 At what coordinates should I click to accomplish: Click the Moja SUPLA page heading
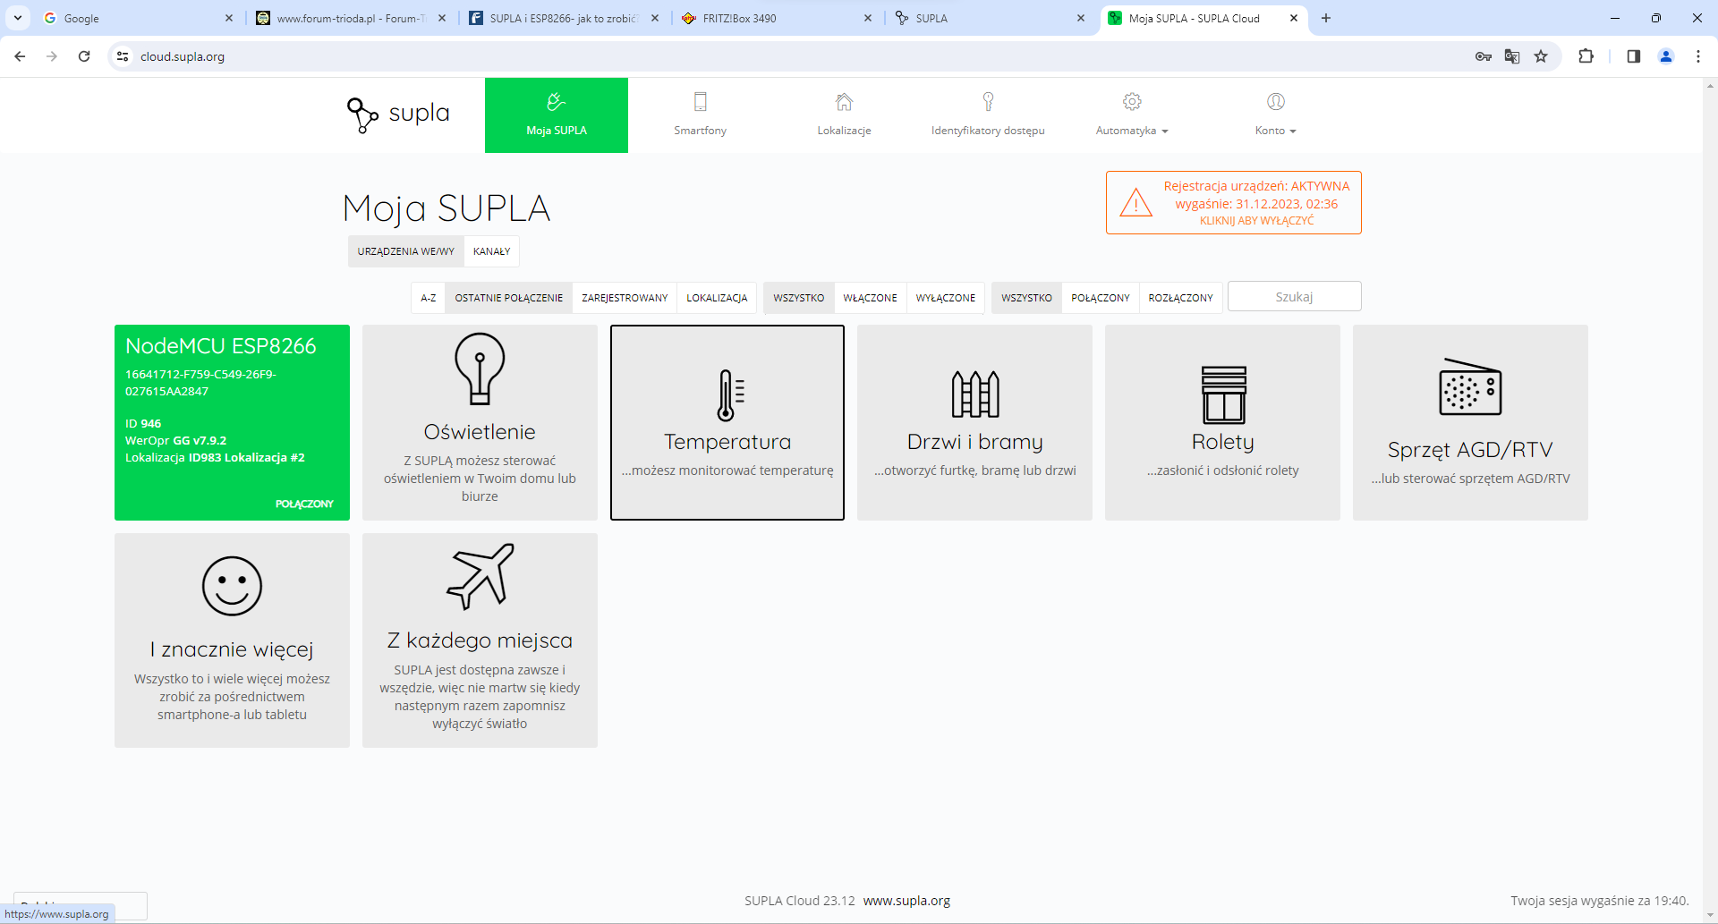click(x=446, y=208)
